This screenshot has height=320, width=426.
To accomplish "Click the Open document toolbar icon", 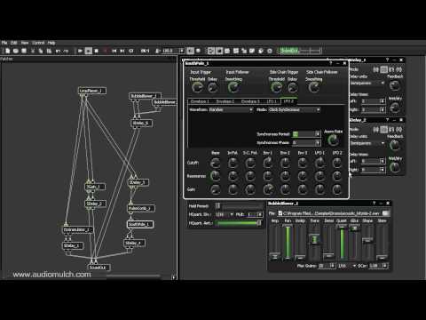I will pos(16,51).
